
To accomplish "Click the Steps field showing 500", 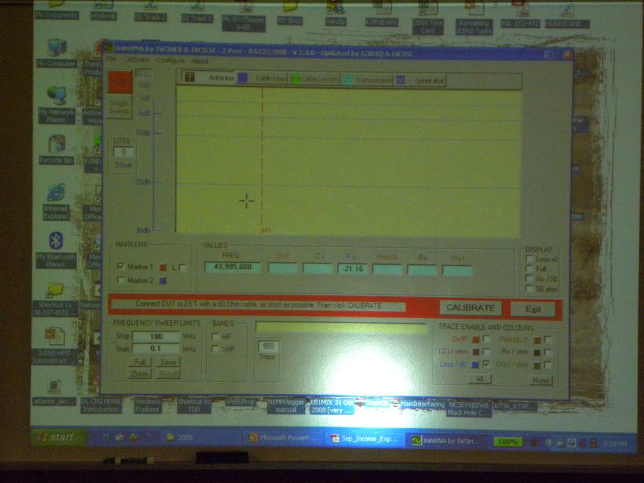I will (268, 346).
